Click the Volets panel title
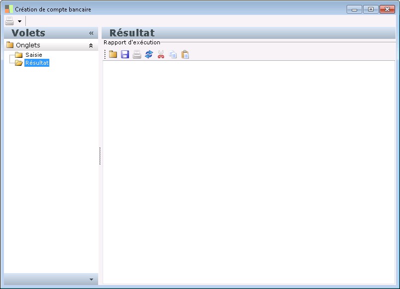Screen dimensions: 400x289 tap(28, 33)
